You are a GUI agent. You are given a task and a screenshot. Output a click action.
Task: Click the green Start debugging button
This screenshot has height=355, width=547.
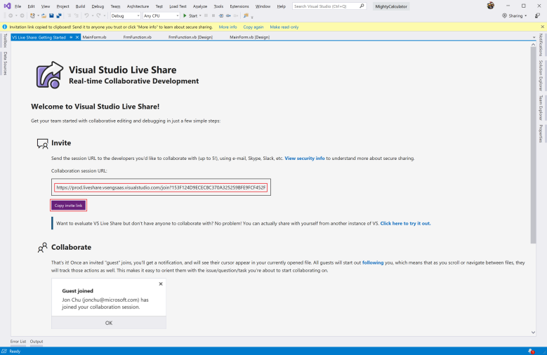pyautogui.click(x=190, y=15)
